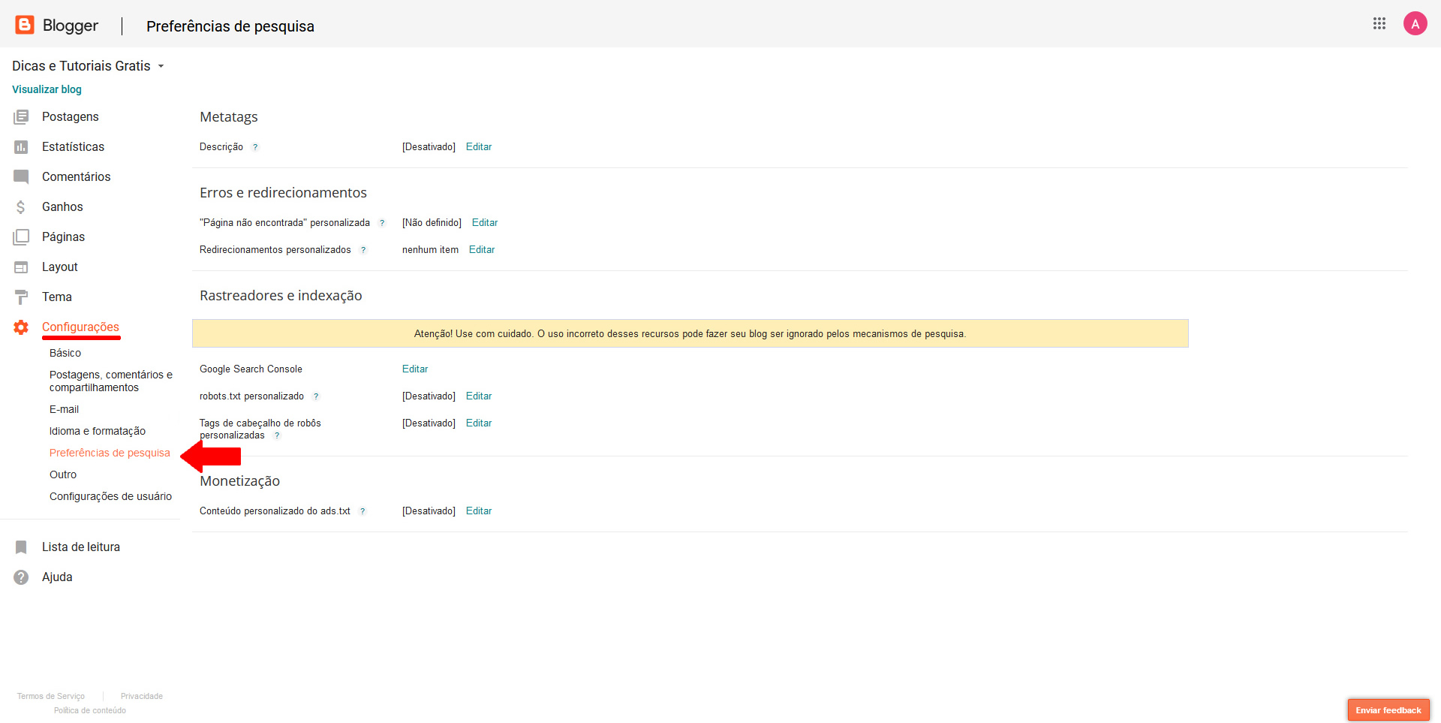This screenshot has height=723, width=1441.
Task: Click the Páginas icon
Action: point(21,237)
